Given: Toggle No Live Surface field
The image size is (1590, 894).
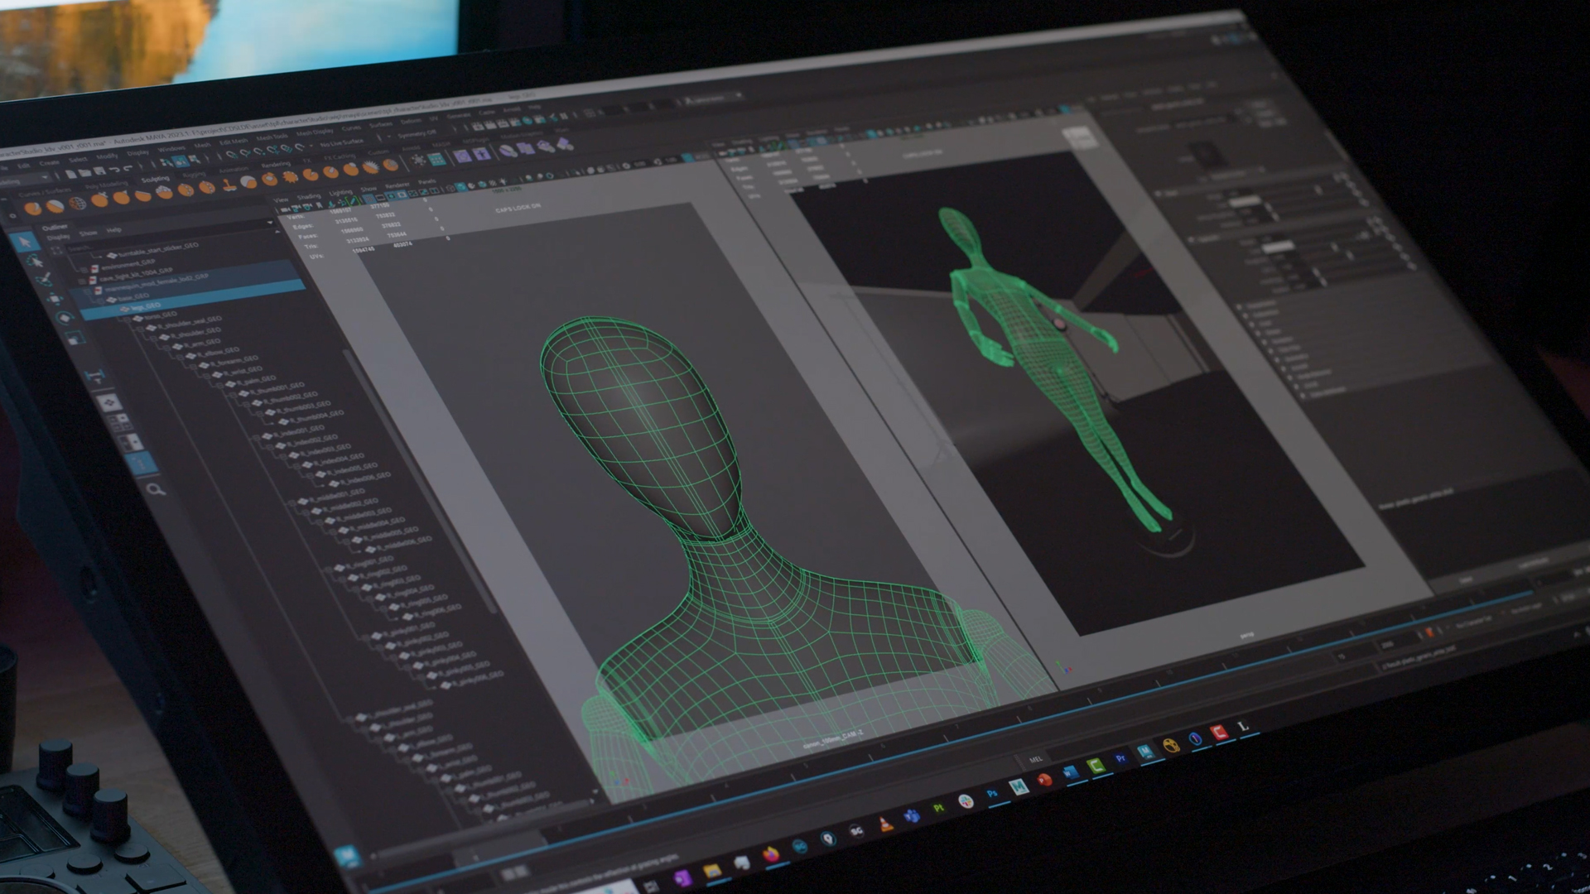Looking at the screenshot, I should tap(341, 143).
